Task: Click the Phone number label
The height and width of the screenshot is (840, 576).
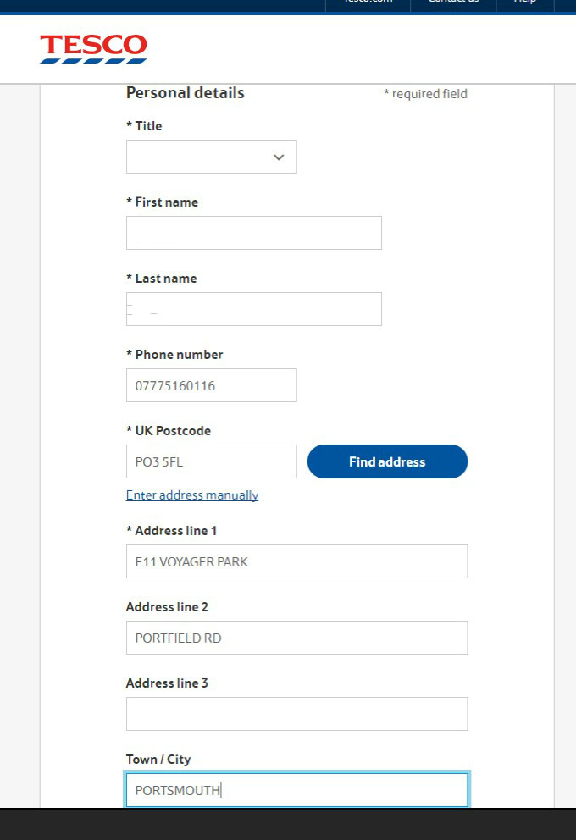Action: 174,355
